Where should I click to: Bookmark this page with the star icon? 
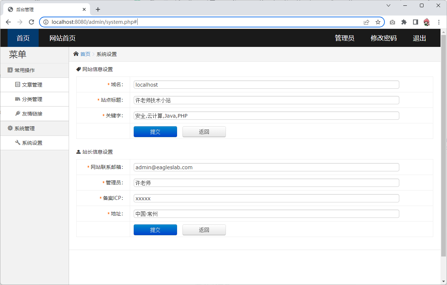(x=378, y=22)
